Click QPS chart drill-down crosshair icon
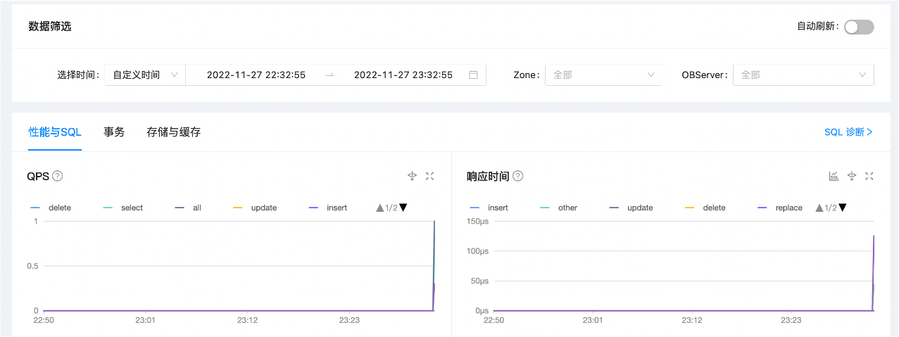Screen dimensions: 899x337 coord(413,176)
